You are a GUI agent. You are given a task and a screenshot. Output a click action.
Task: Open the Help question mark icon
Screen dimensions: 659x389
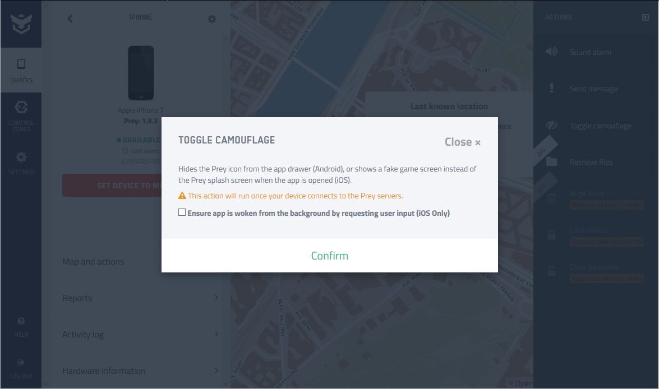(21, 321)
